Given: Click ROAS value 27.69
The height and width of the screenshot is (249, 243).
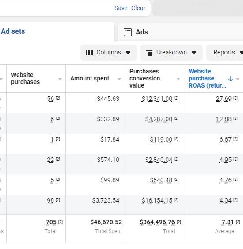Looking at the screenshot, I should pos(224,99).
